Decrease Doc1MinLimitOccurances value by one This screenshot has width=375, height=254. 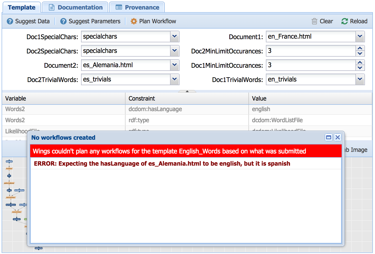point(360,68)
